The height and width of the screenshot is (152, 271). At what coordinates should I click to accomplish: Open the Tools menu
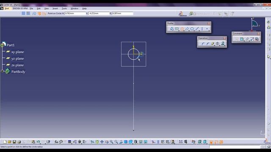[x=64, y=8]
